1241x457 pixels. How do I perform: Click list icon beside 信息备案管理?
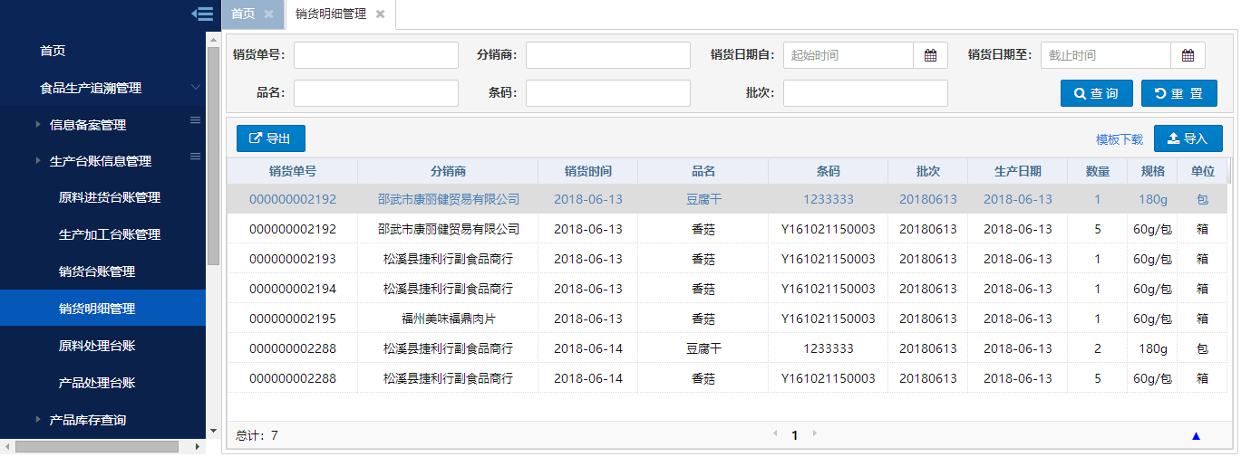[x=194, y=120]
